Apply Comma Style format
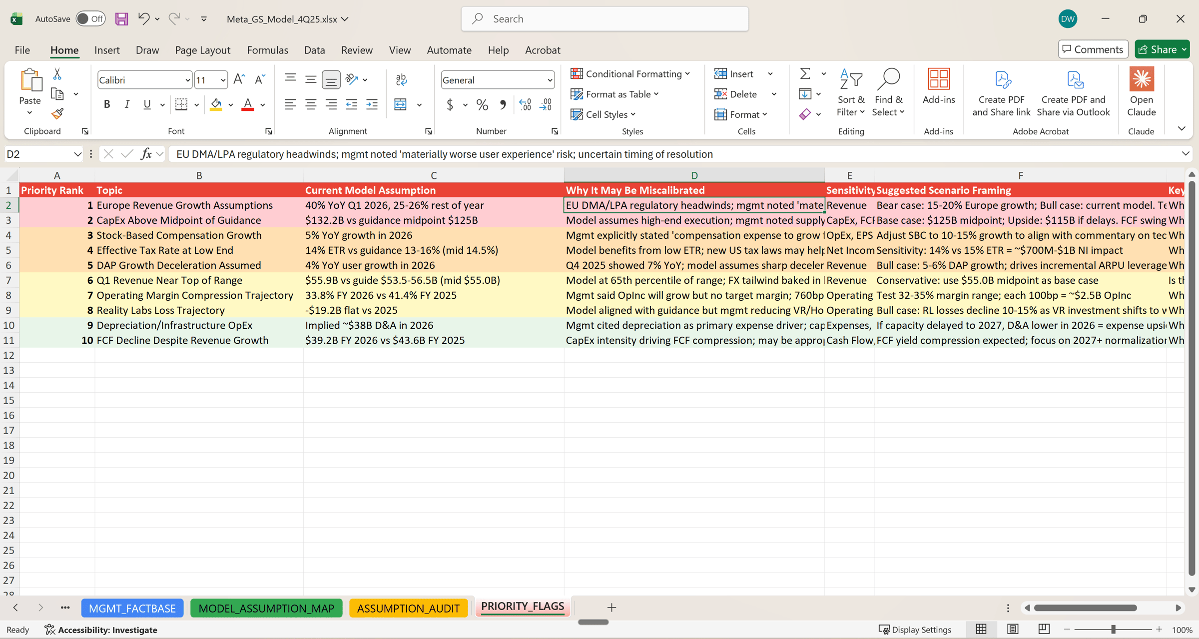The height and width of the screenshot is (639, 1199). pyautogui.click(x=503, y=104)
